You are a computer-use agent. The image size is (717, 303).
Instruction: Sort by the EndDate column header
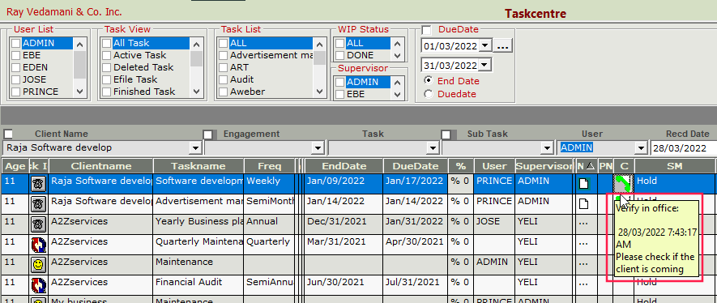pyautogui.click(x=344, y=166)
